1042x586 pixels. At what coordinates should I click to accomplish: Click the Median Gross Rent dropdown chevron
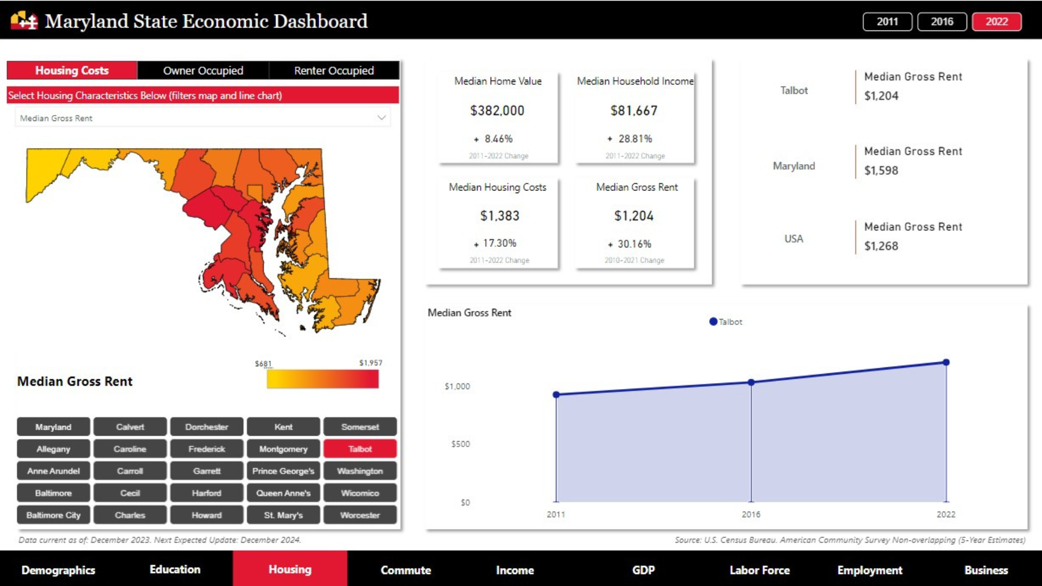click(382, 118)
